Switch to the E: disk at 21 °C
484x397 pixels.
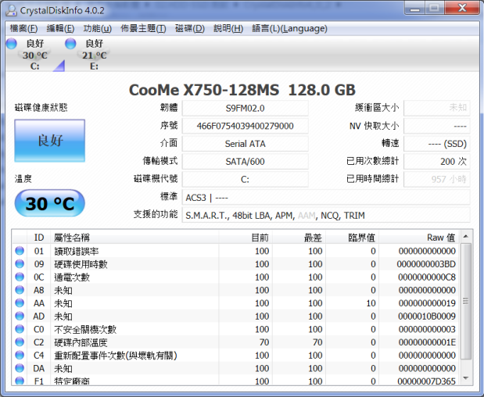pyautogui.click(x=94, y=55)
